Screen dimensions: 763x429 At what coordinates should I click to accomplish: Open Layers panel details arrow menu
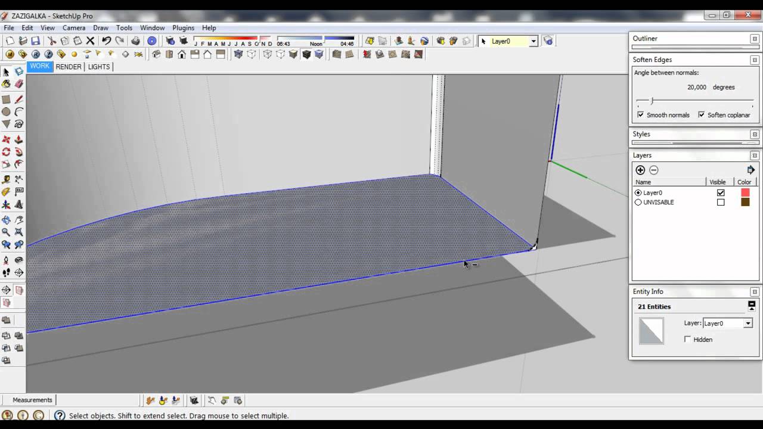750,170
